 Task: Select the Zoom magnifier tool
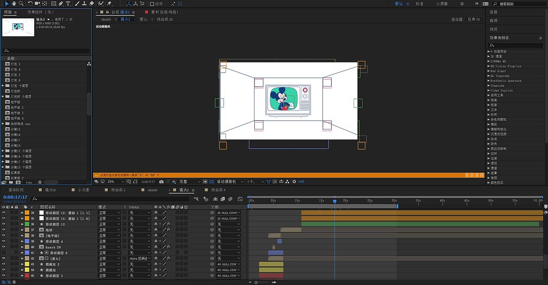(x=21, y=3)
